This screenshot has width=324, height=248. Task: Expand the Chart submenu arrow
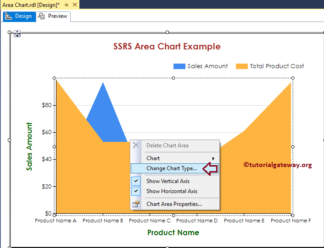click(213, 158)
